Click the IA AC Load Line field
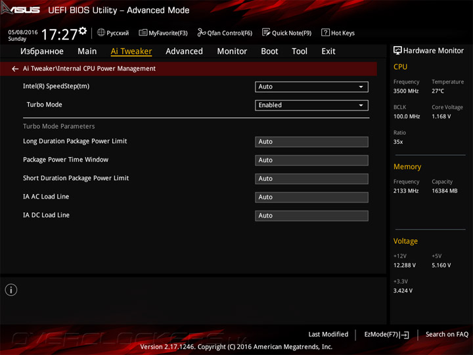Viewport: 473px width, 355px height. [311, 197]
